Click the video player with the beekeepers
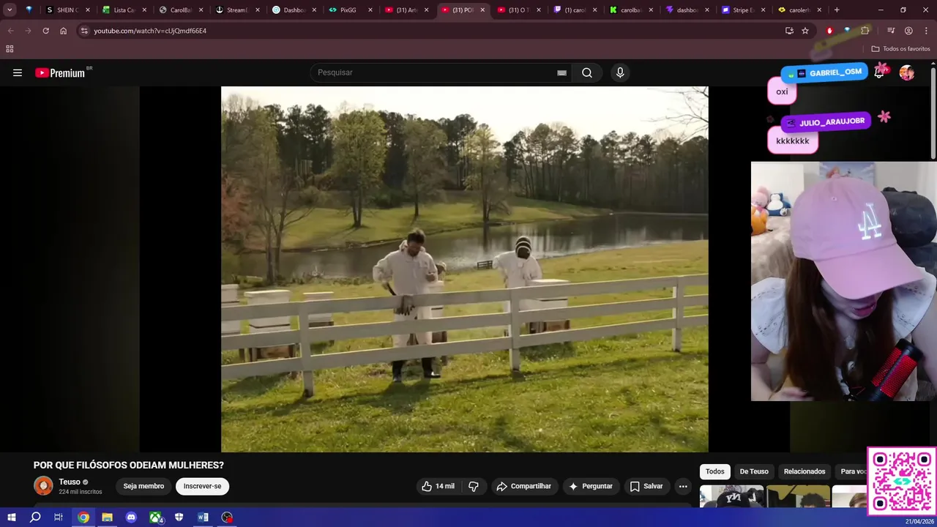This screenshot has height=527, width=937. click(x=465, y=269)
